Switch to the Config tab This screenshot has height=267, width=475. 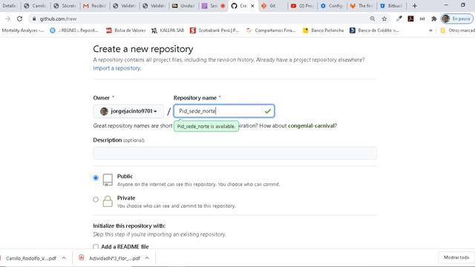332,6
